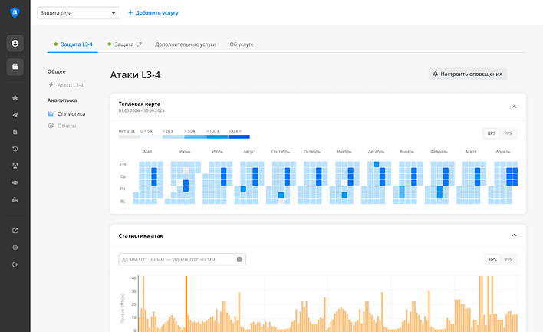This screenshot has width=543, height=332.
Task: Open the Защита сети service dropdown
Action: coord(78,13)
